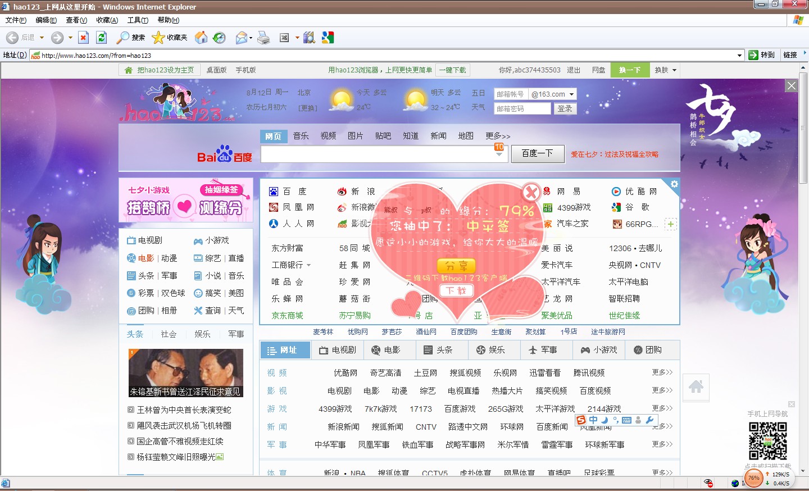Open the Search toolbar button
Image resolution: width=809 pixels, height=491 pixels.
130,38
